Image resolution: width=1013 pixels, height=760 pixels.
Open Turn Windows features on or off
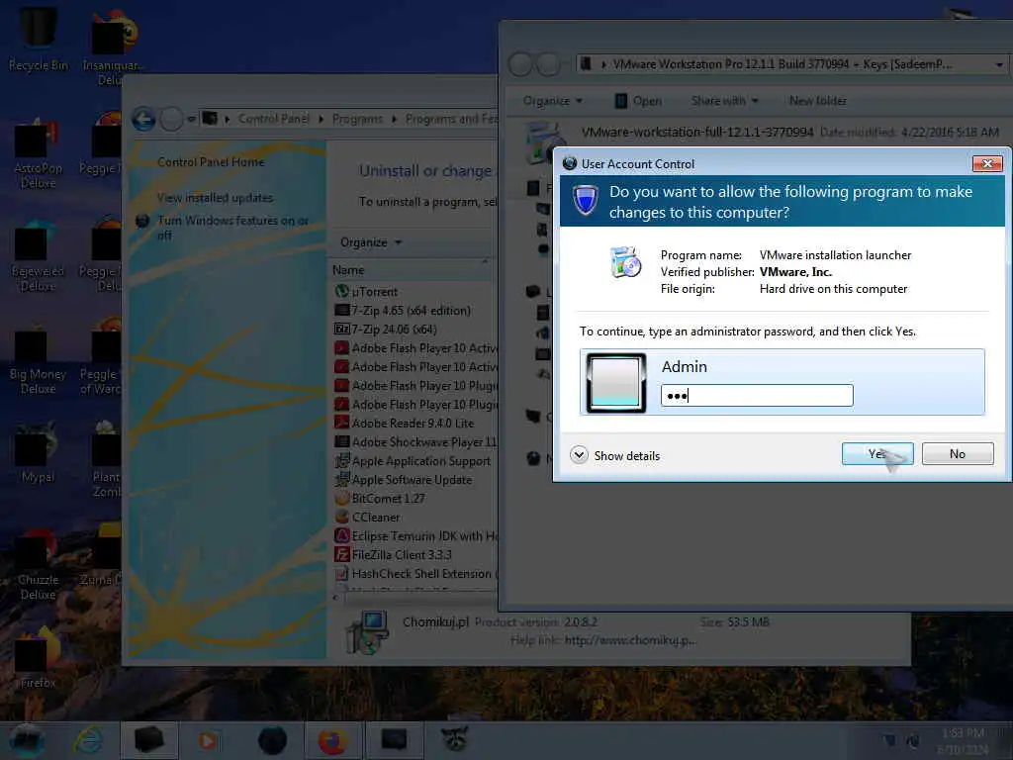click(232, 228)
